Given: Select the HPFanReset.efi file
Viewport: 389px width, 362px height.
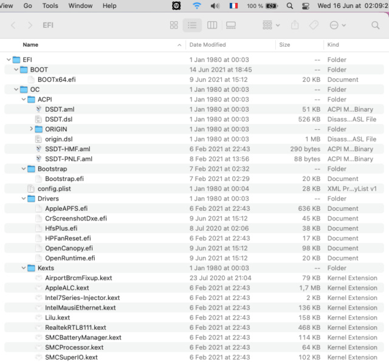Looking at the screenshot, I should pyautogui.click(x=68, y=238).
